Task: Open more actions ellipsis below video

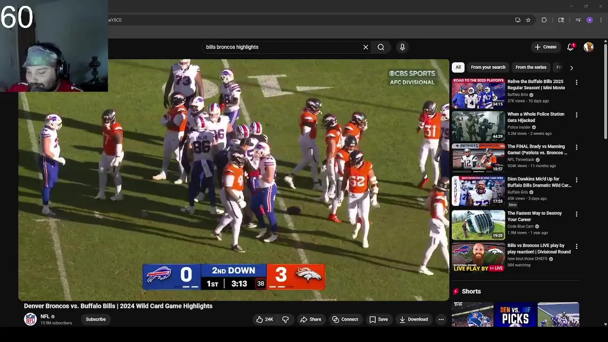Action: [441, 319]
